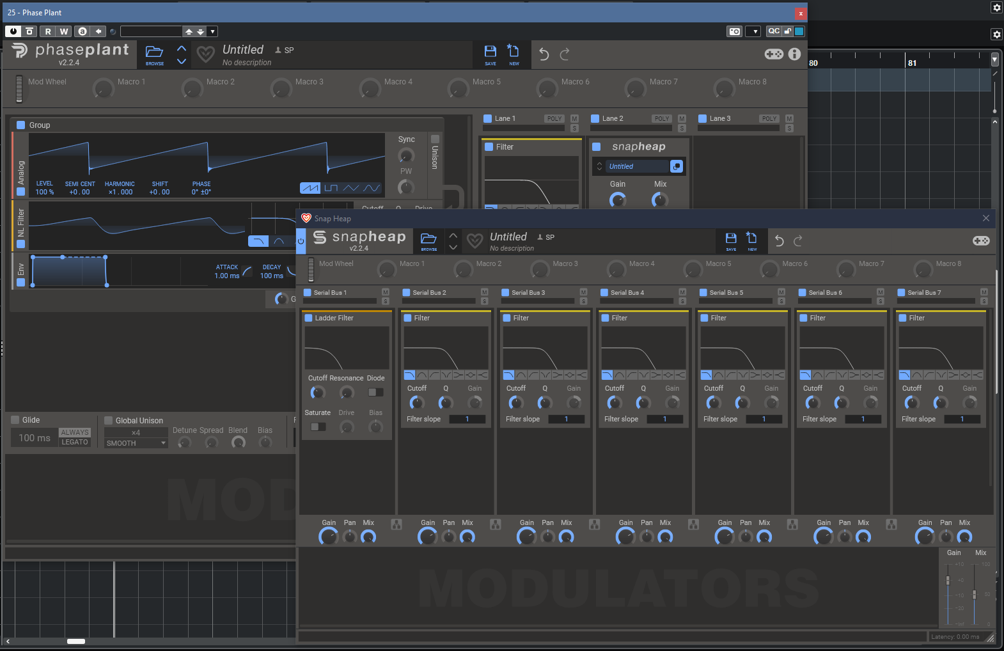1004x651 pixels.
Task: Click the Serial Bus 1 routing icon next to Mix
Action: (396, 524)
